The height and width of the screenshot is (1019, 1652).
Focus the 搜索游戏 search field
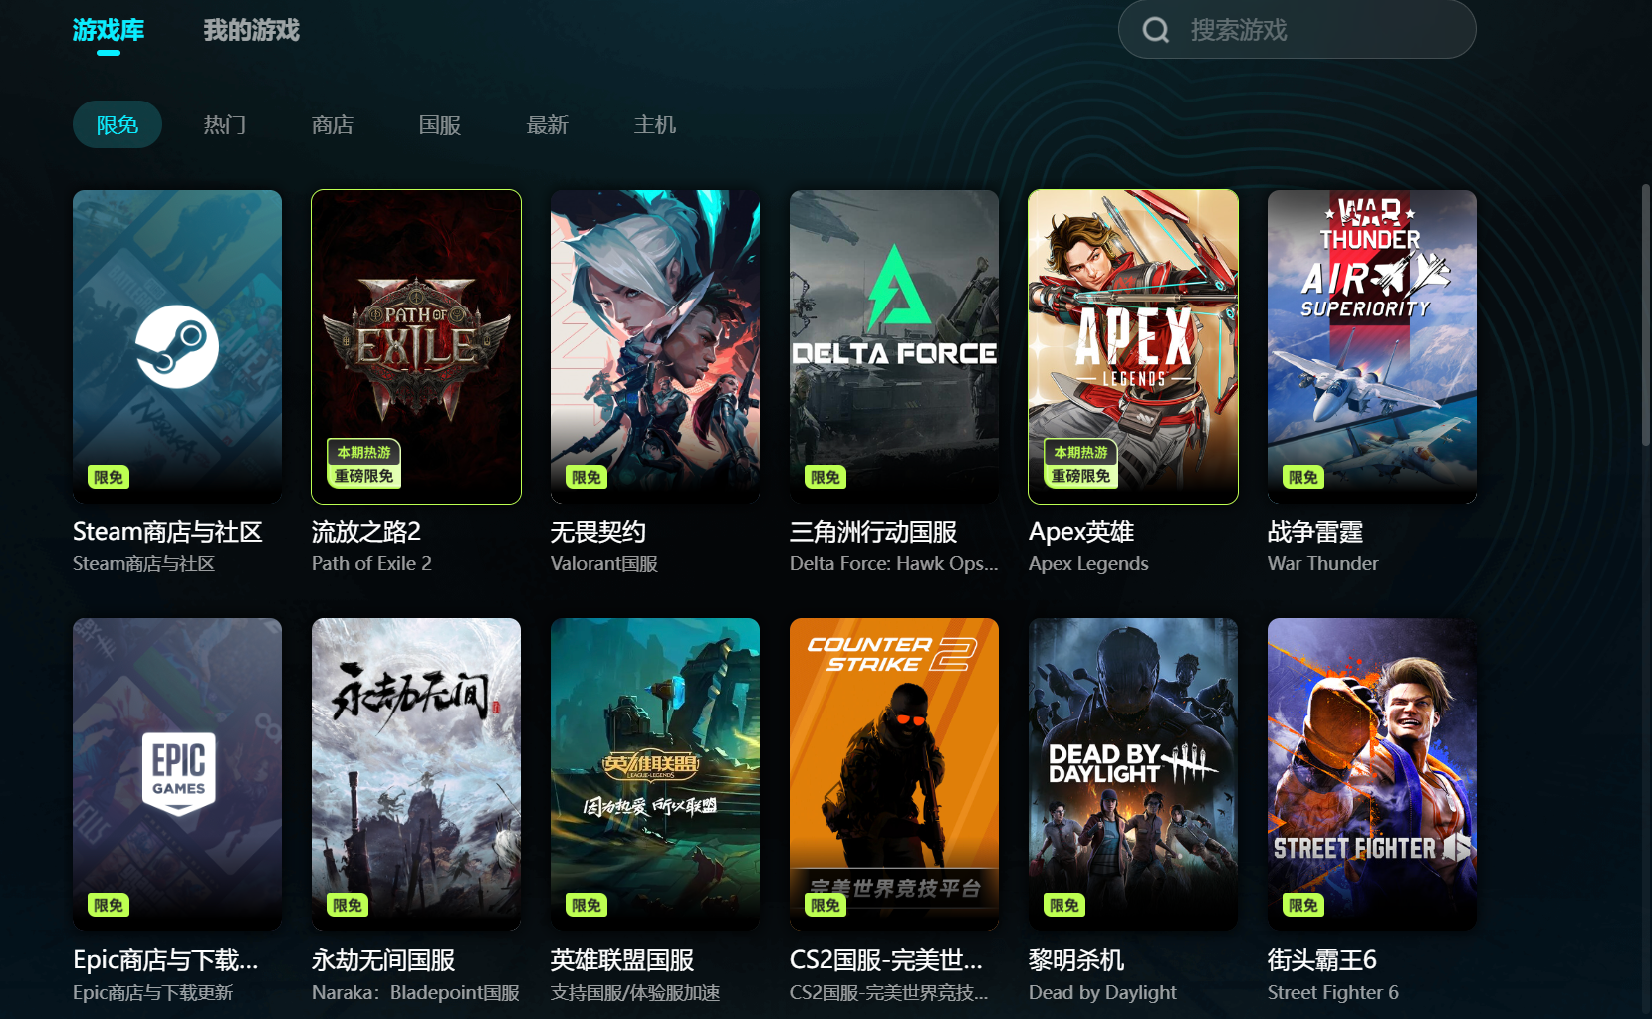[x=1297, y=29]
